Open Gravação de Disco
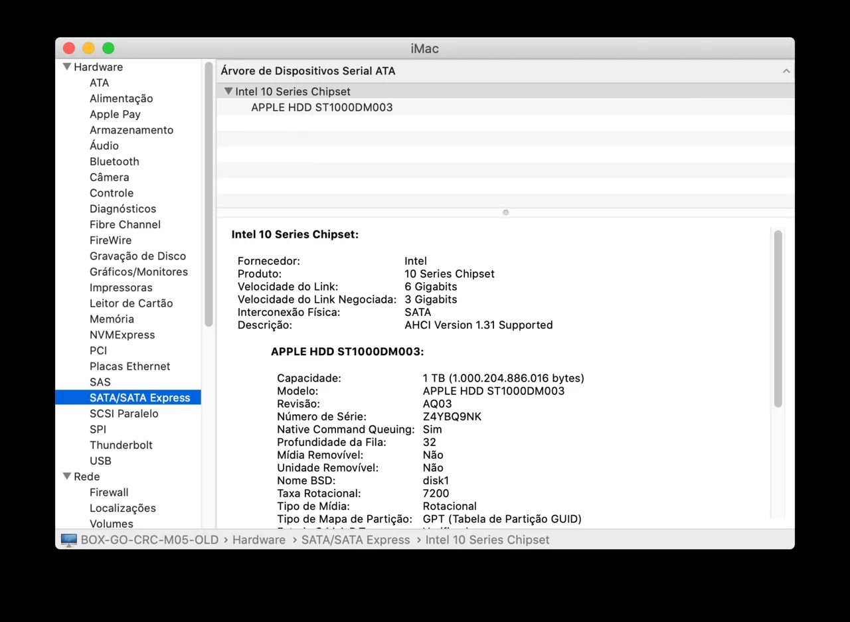850x622 pixels. click(x=137, y=256)
